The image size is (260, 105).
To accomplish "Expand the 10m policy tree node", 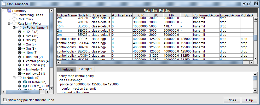I will pyautogui.click(x=19, y=53).
